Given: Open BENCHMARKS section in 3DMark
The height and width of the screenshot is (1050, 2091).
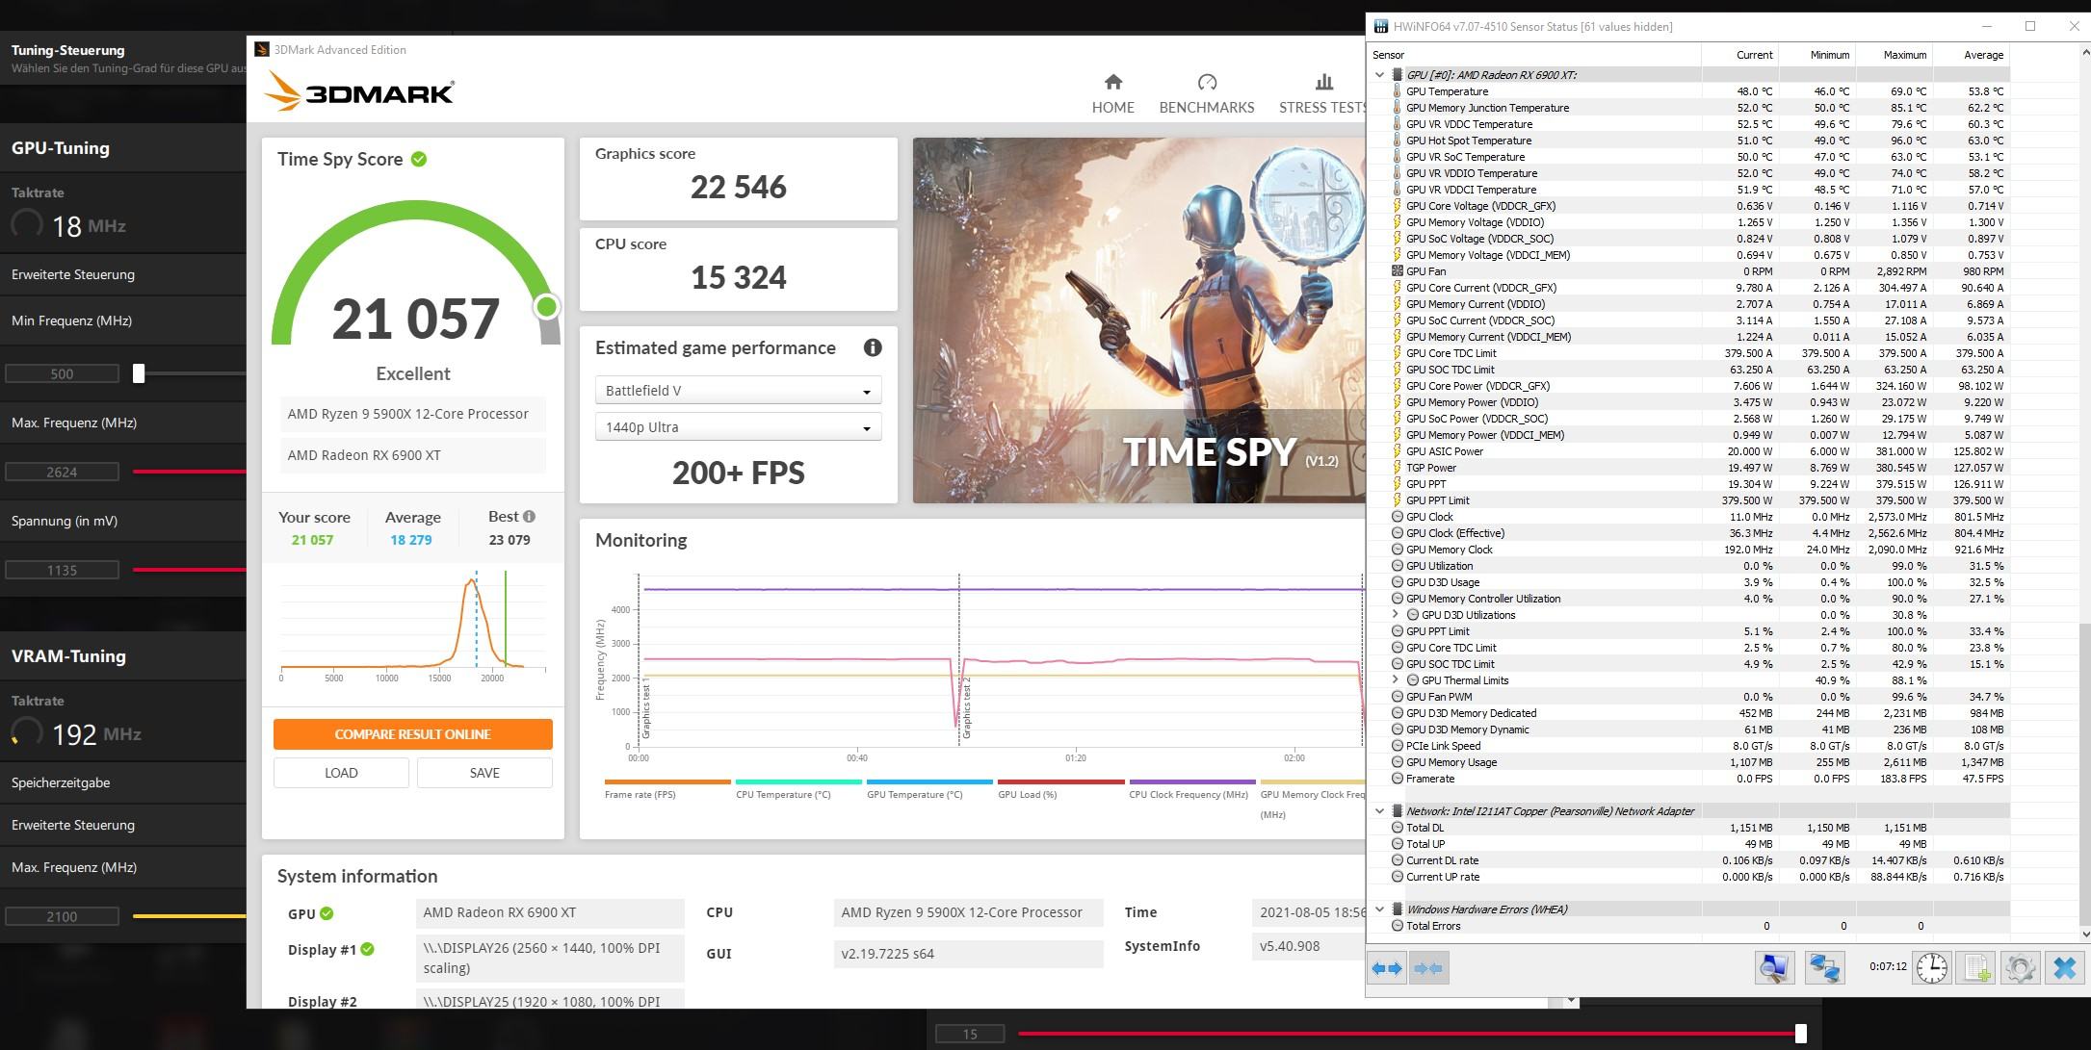Looking at the screenshot, I should coord(1207,93).
